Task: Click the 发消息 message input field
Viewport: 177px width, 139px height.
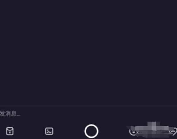Action: [88, 114]
